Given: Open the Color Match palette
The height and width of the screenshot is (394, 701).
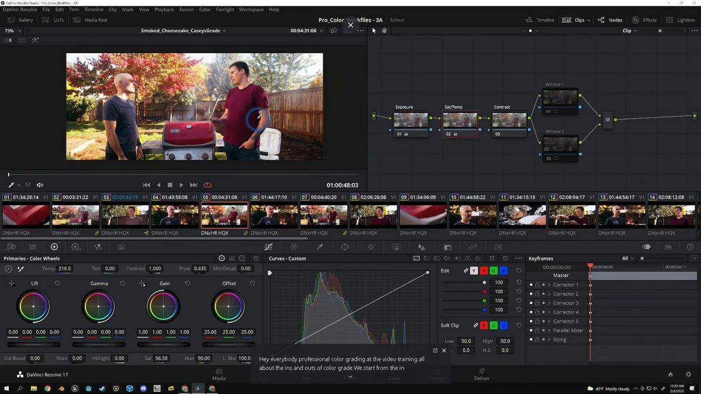Looking at the screenshot, I should [33, 247].
